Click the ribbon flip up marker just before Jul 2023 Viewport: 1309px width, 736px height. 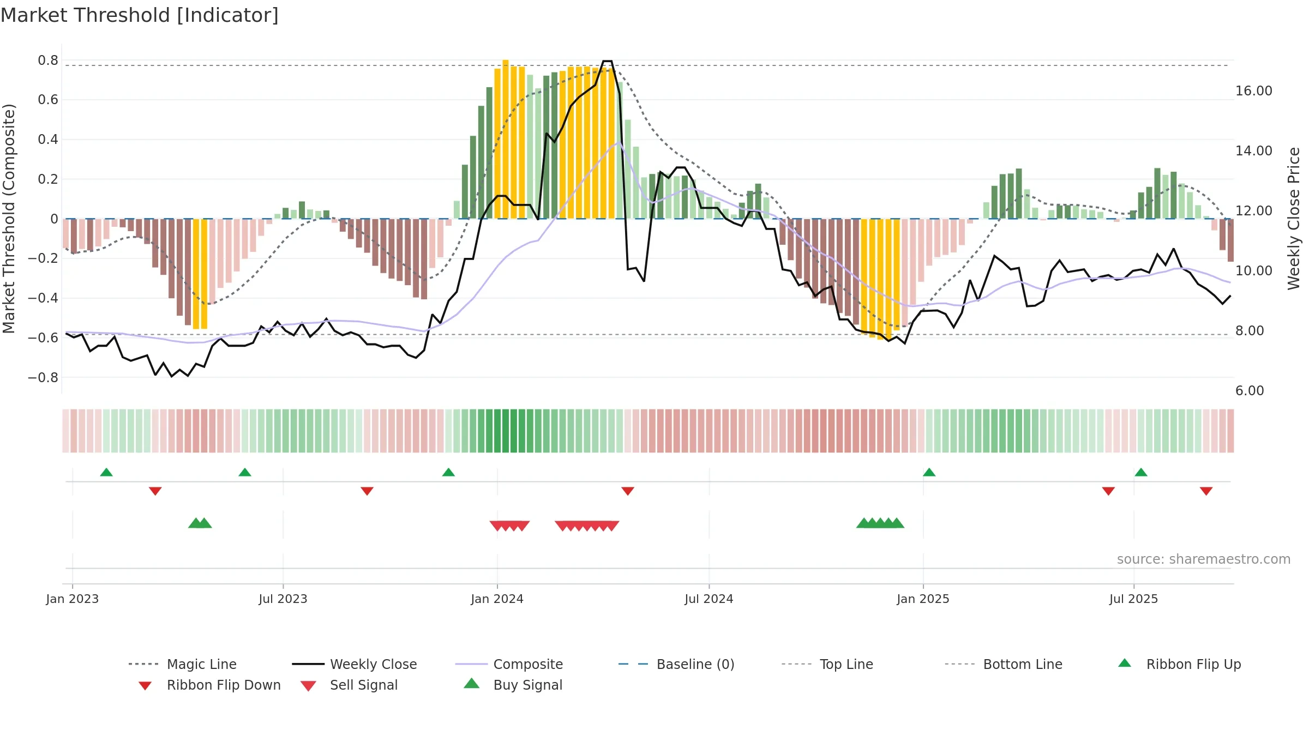(x=245, y=472)
